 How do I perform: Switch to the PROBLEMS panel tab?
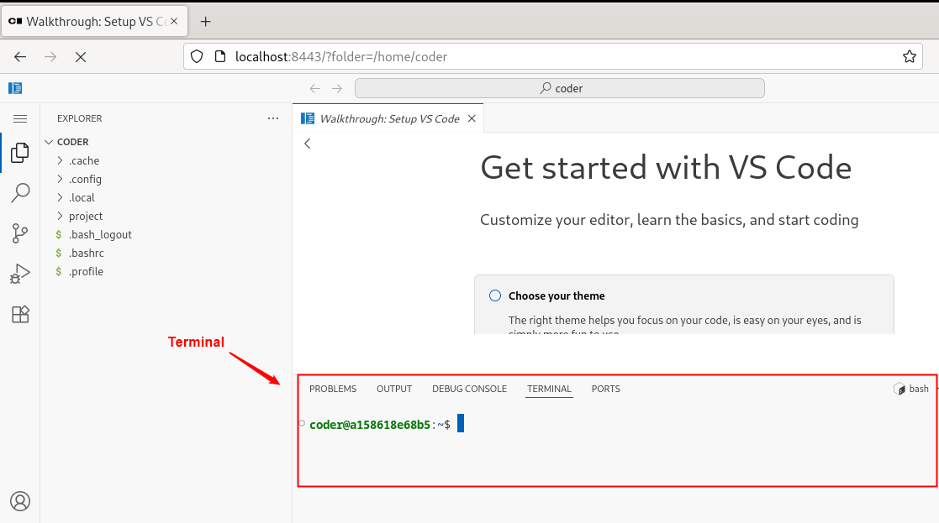coord(333,390)
